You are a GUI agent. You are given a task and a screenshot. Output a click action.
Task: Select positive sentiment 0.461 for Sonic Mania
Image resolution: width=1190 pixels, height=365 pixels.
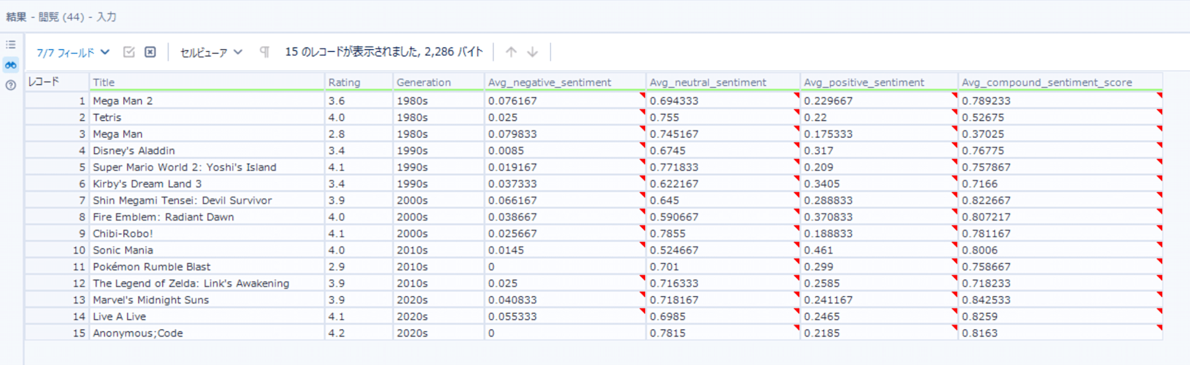pyautogui.click(x=879, y=250)
